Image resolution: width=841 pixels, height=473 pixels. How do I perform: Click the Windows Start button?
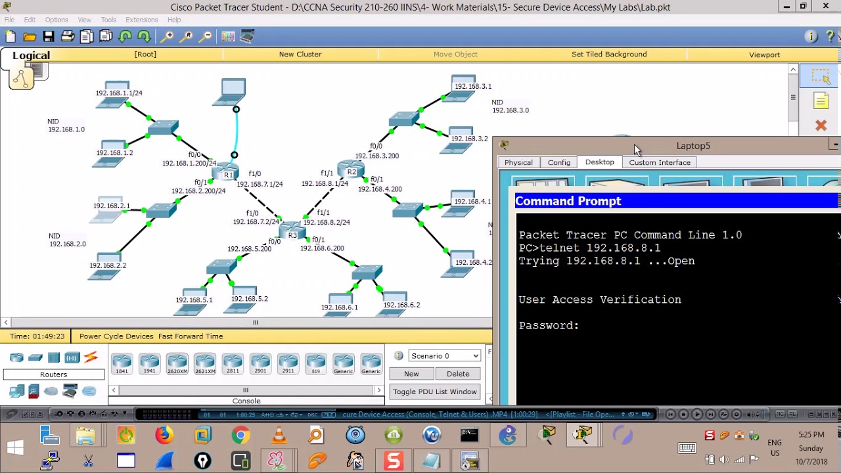14,448
